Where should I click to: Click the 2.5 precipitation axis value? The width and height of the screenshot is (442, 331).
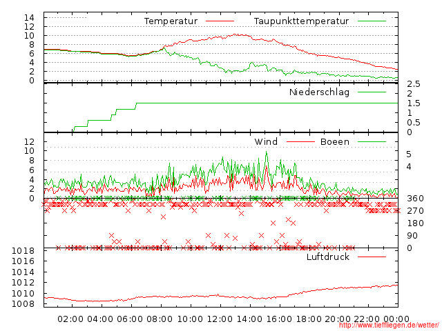414,84
